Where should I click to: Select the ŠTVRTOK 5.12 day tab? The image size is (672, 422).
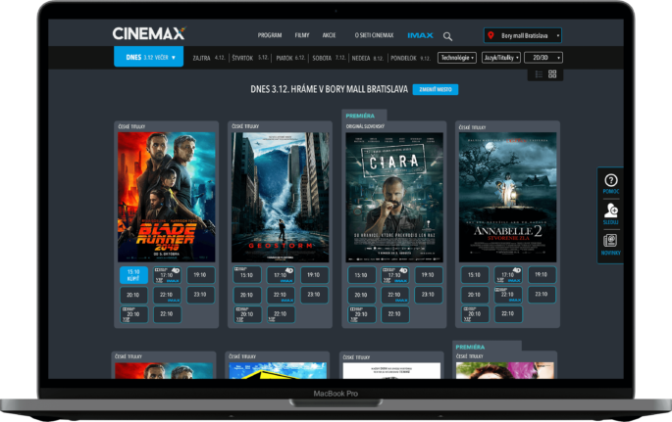click(x=250, y=58)
